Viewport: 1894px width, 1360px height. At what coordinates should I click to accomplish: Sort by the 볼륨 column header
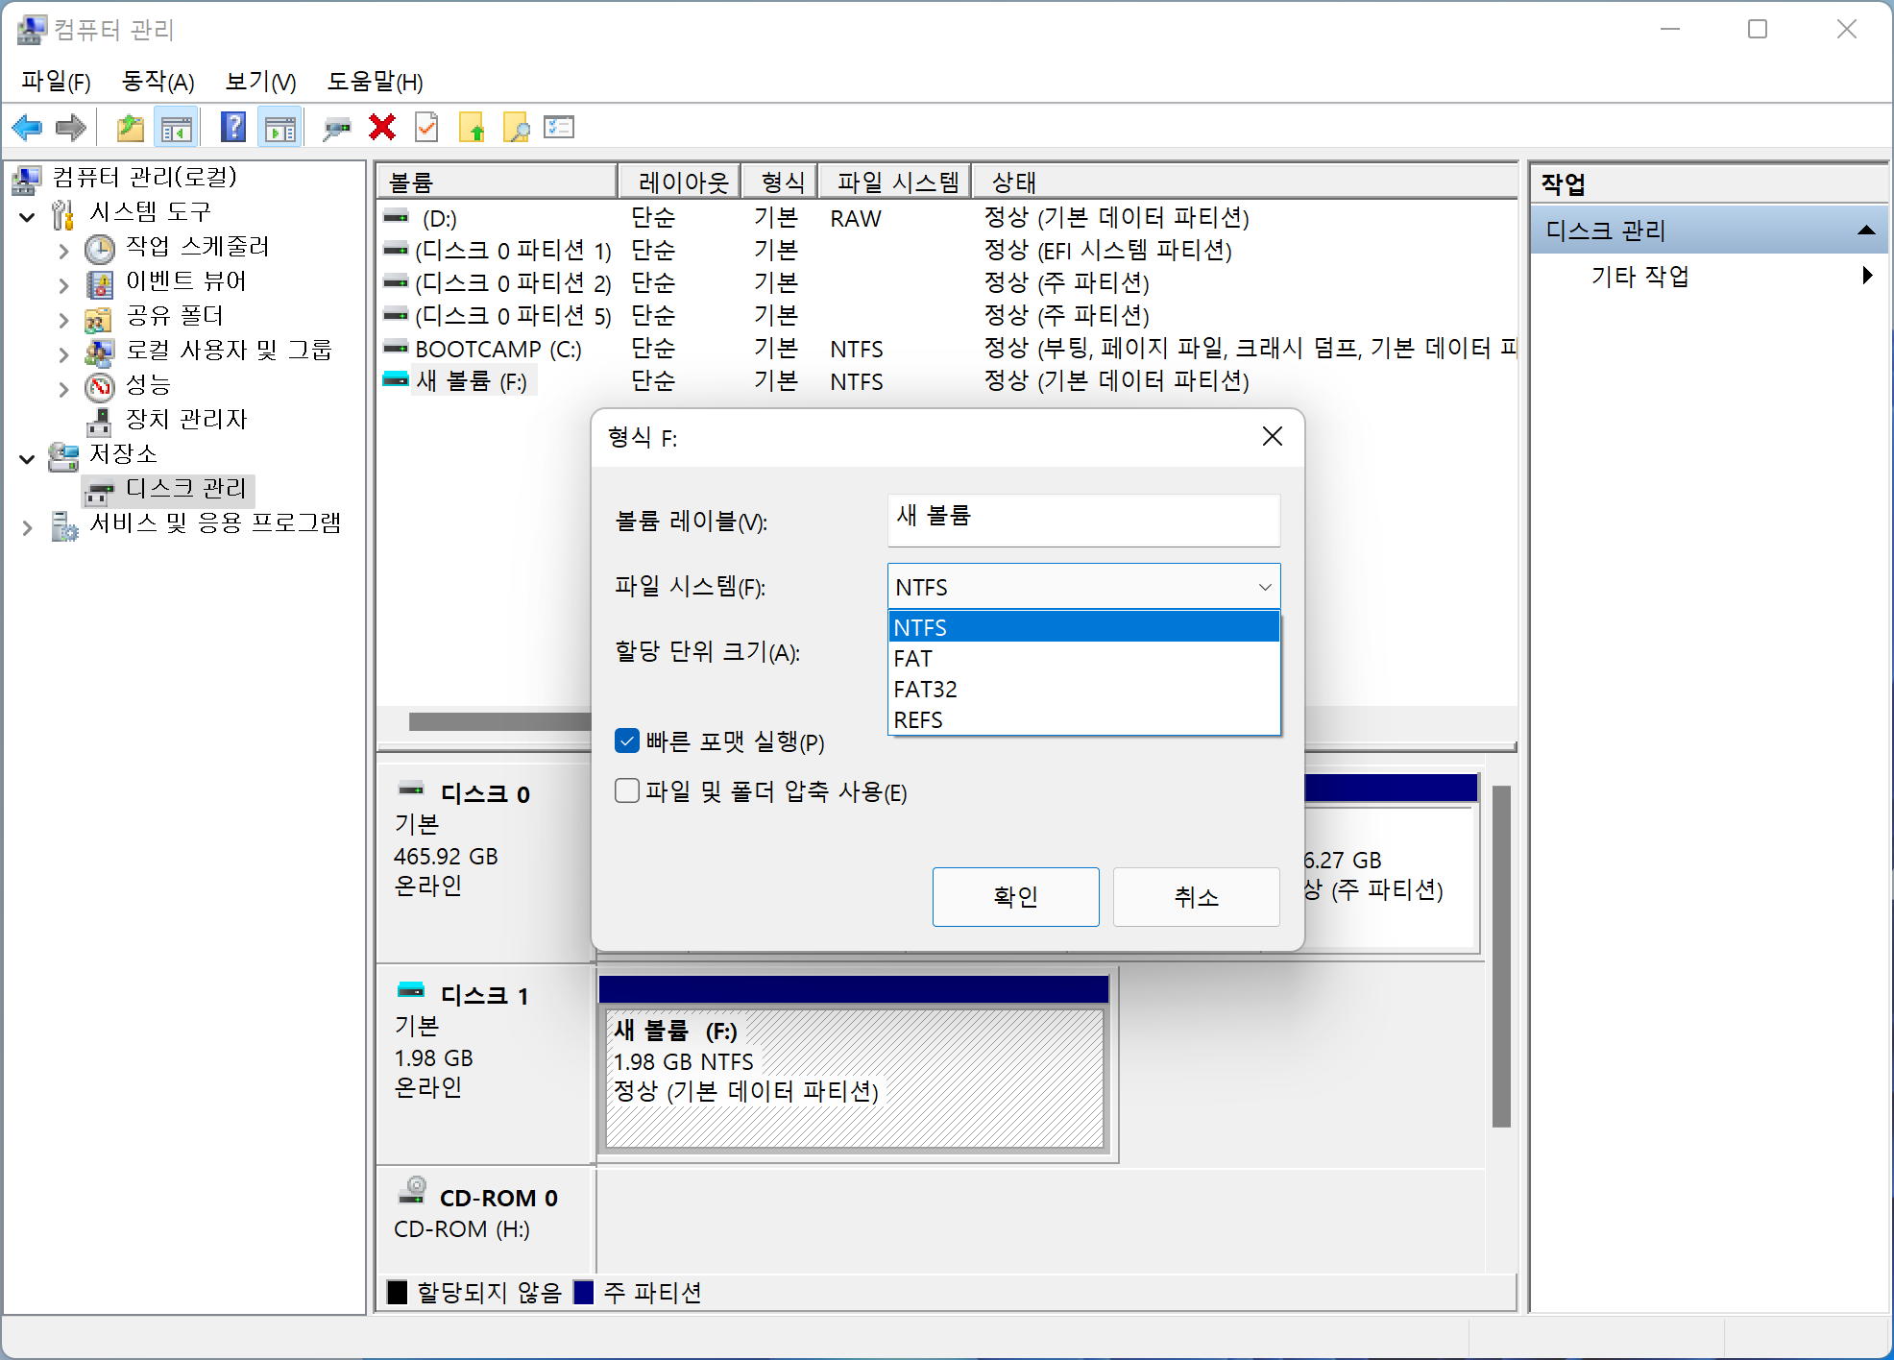click(x=497, y=182)
